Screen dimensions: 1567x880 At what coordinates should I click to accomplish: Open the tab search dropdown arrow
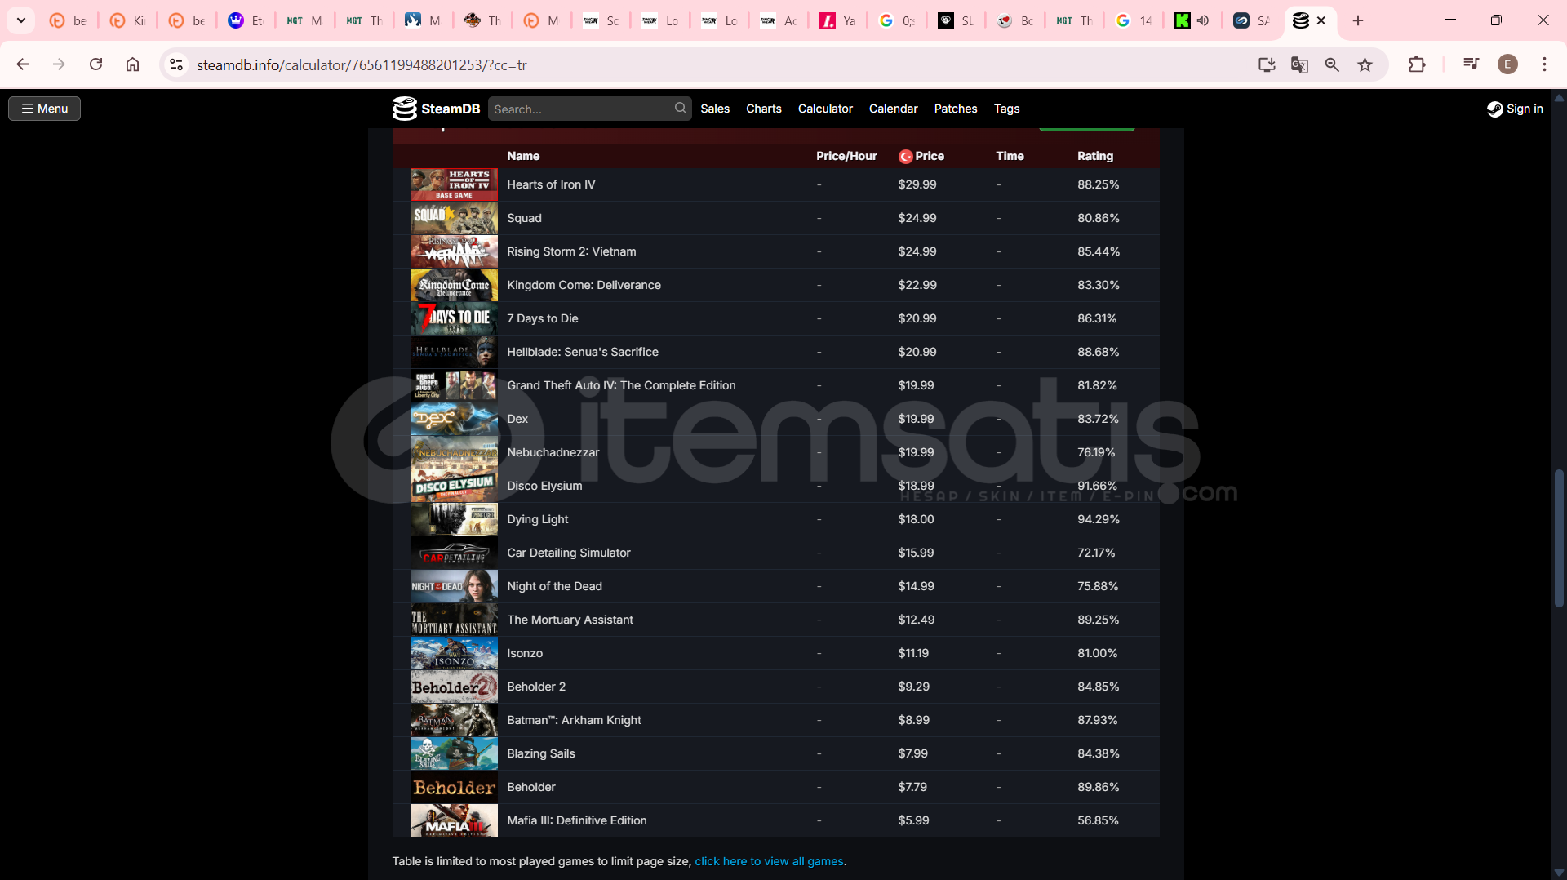click(x=21, y=20)
